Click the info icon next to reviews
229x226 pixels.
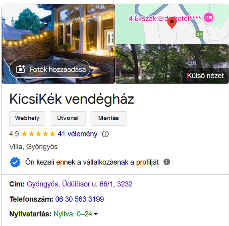(x=105, y=134)
